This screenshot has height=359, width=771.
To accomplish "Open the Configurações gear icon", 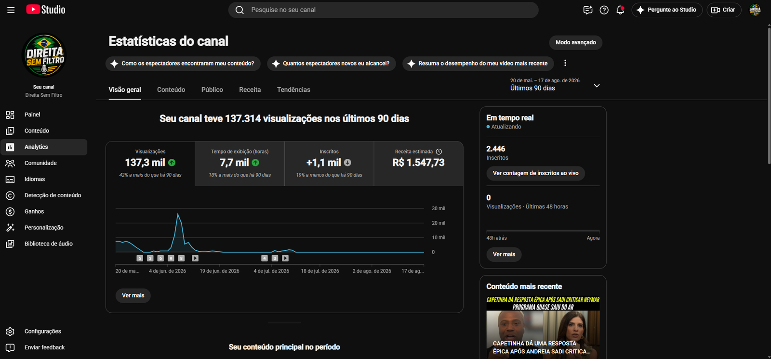I will (10, 331).
